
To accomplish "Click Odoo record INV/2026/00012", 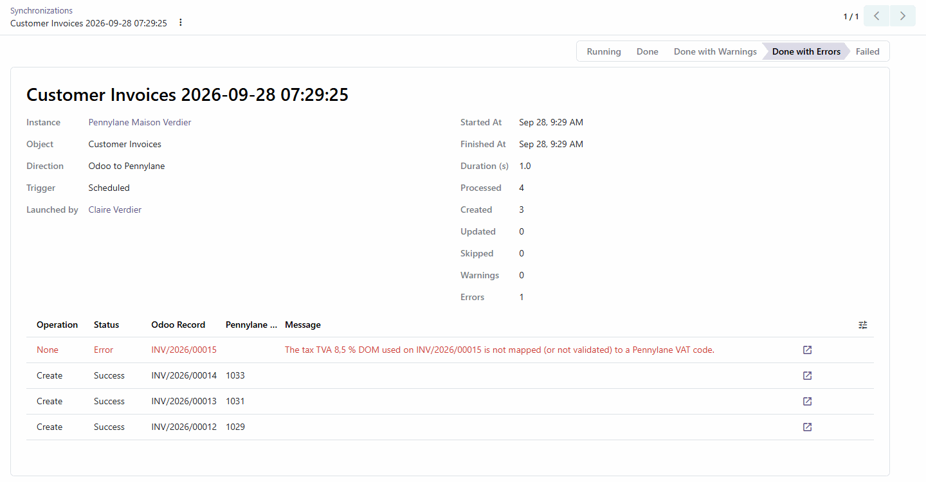I will pos(184,427).
